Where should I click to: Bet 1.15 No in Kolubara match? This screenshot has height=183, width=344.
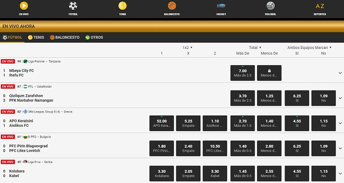(x=323, y=173)
